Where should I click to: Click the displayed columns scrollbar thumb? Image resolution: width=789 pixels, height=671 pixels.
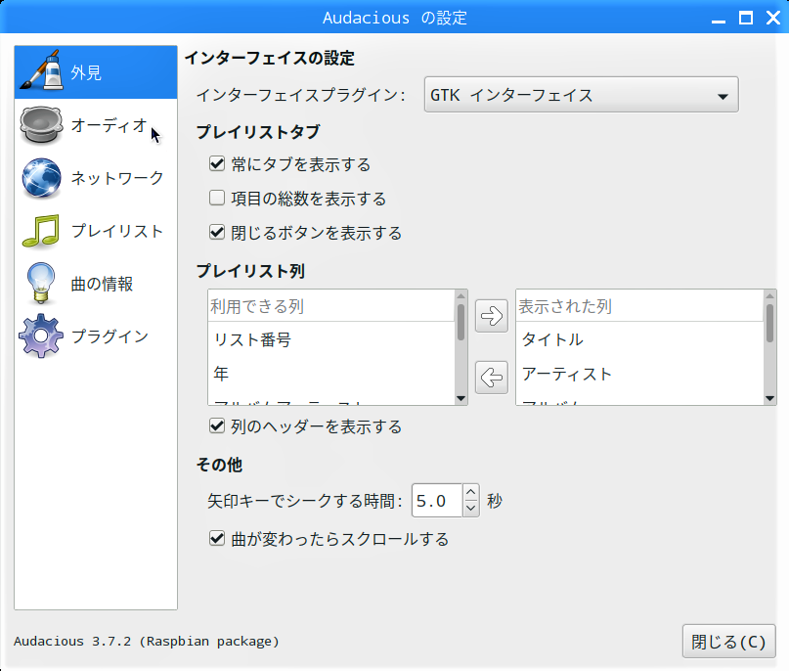click(x=769, y=323)
